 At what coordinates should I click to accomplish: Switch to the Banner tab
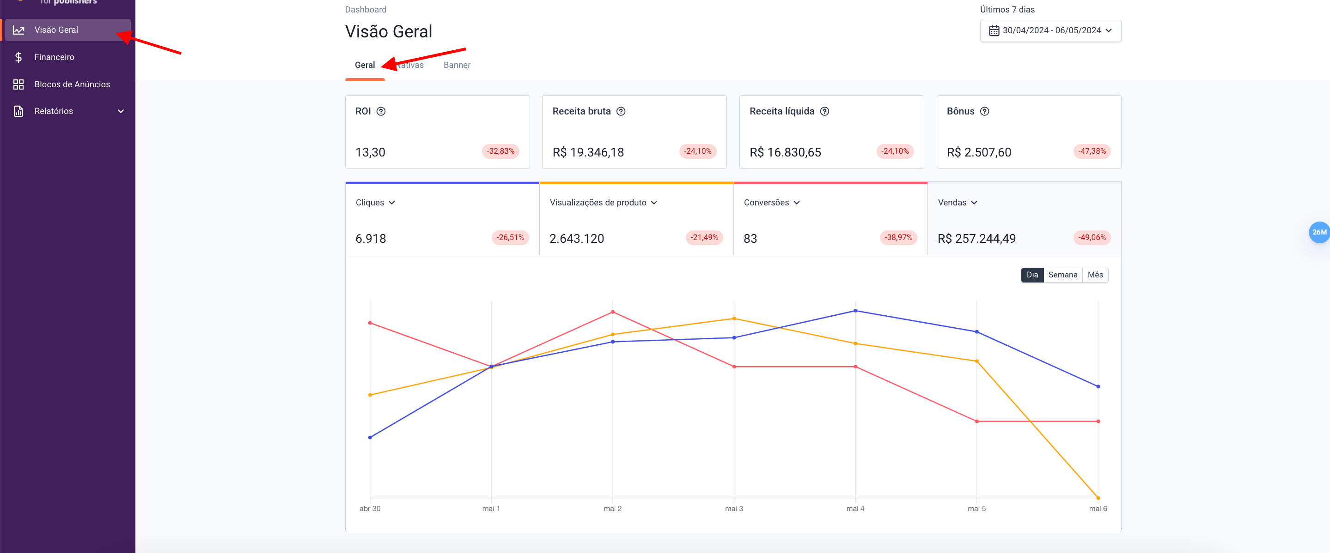pyautogui.click(x=457, y=65)
